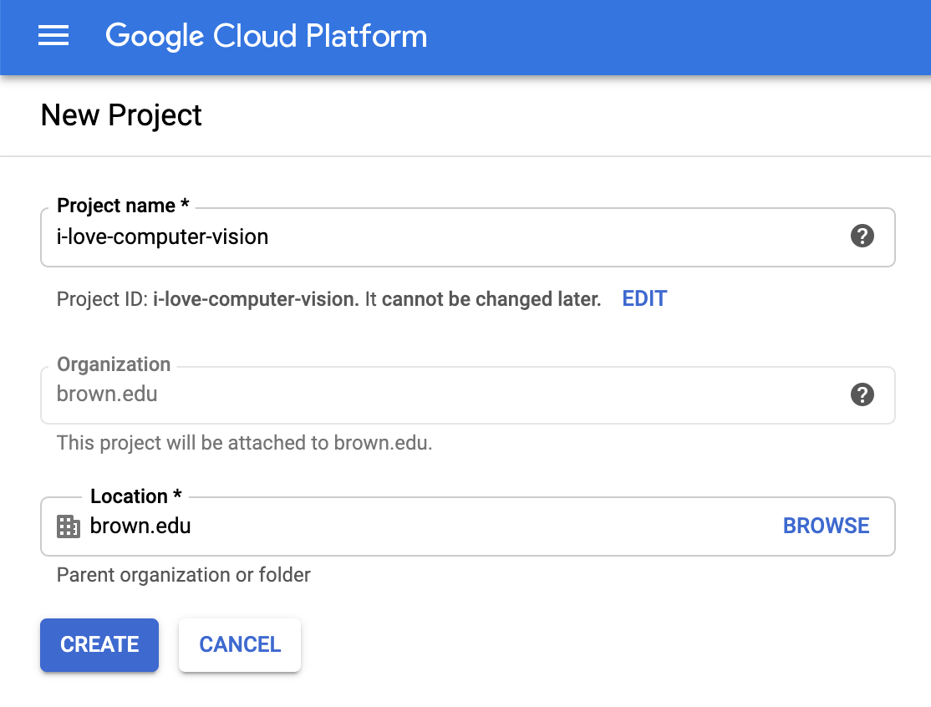Open the project name question mark tooltip
The width and height of the screenshot is (931, 707).
click(862, 237)
